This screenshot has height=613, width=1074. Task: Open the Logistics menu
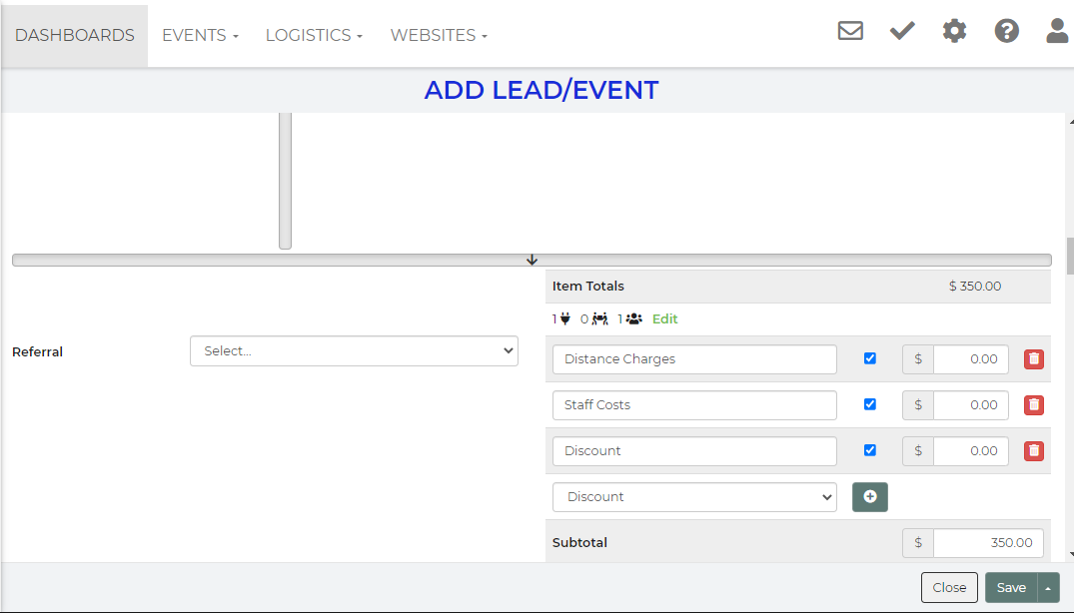click(313, 35)
